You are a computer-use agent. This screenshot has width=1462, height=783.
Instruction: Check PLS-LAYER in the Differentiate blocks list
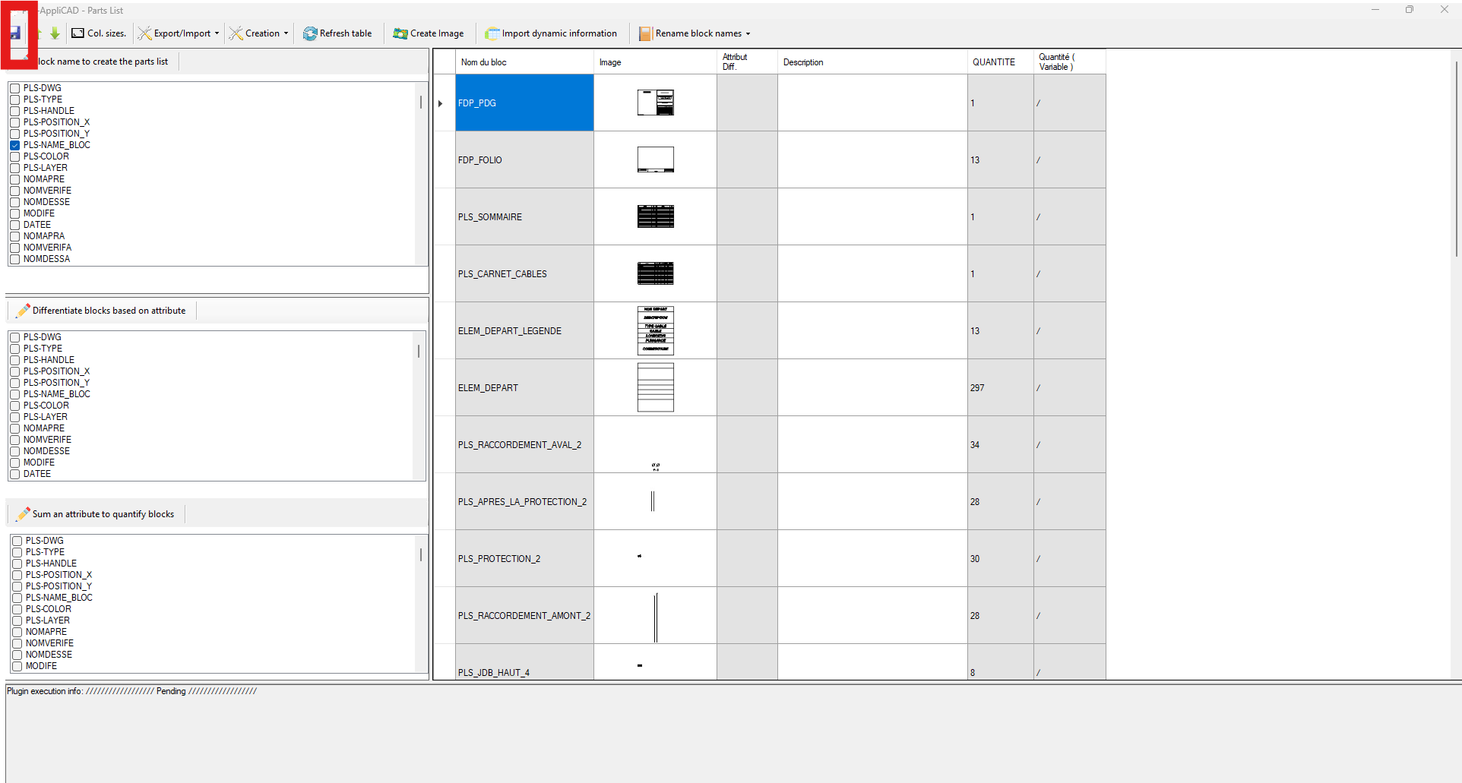pyautogui.click(x=15, y=417)
